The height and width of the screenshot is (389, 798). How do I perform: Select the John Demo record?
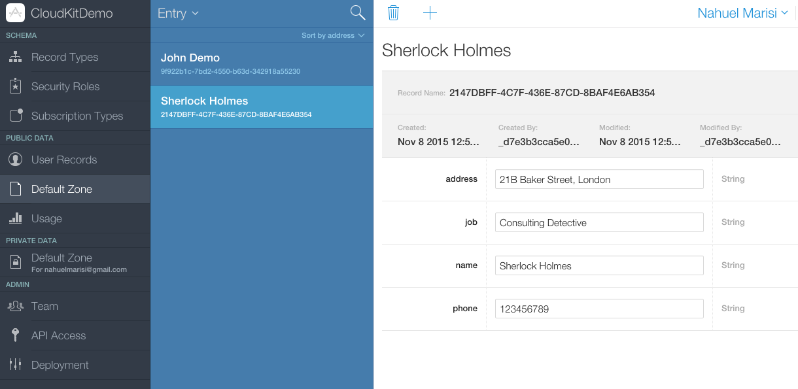point(262,64)
